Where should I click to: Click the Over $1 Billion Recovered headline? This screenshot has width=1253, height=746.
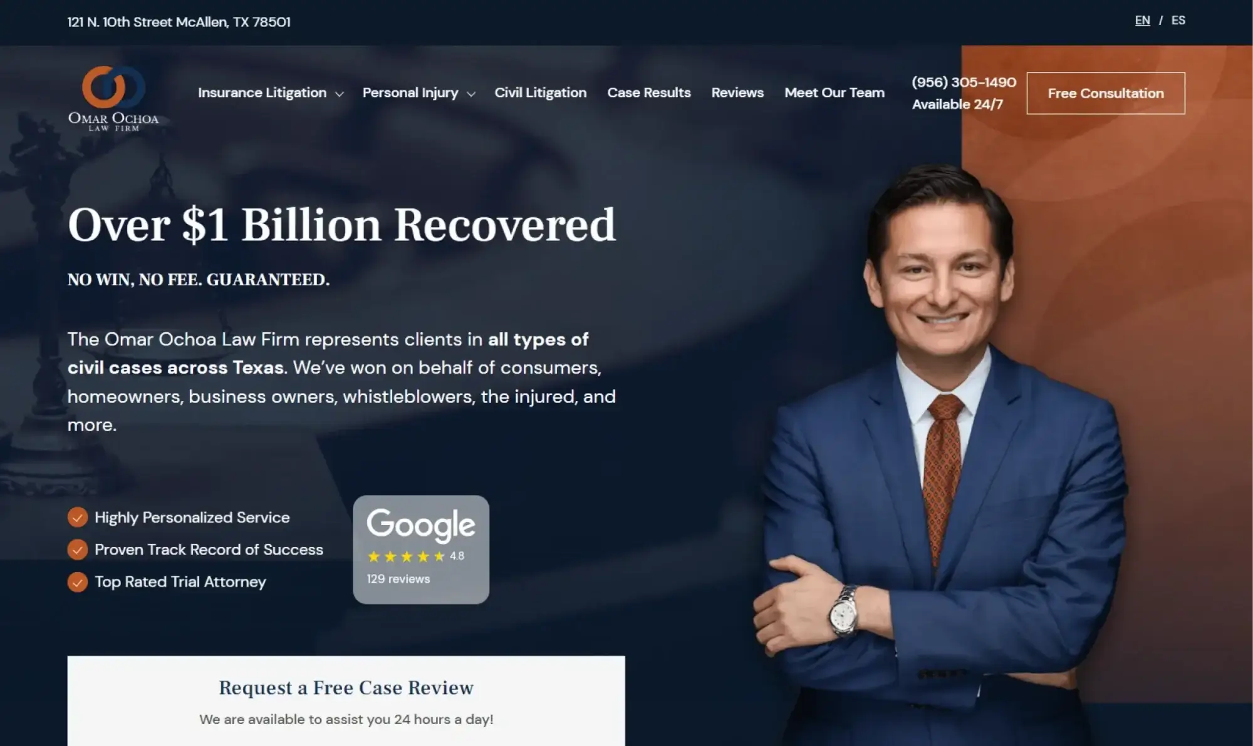(x=342, y=225)
